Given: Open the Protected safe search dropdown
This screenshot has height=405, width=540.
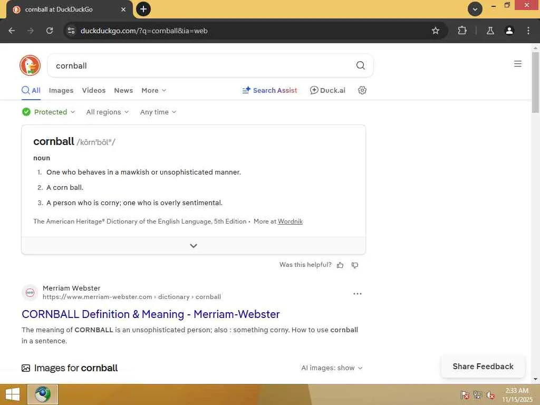Looking at the screenshot, I should click(x=49, y=112).
